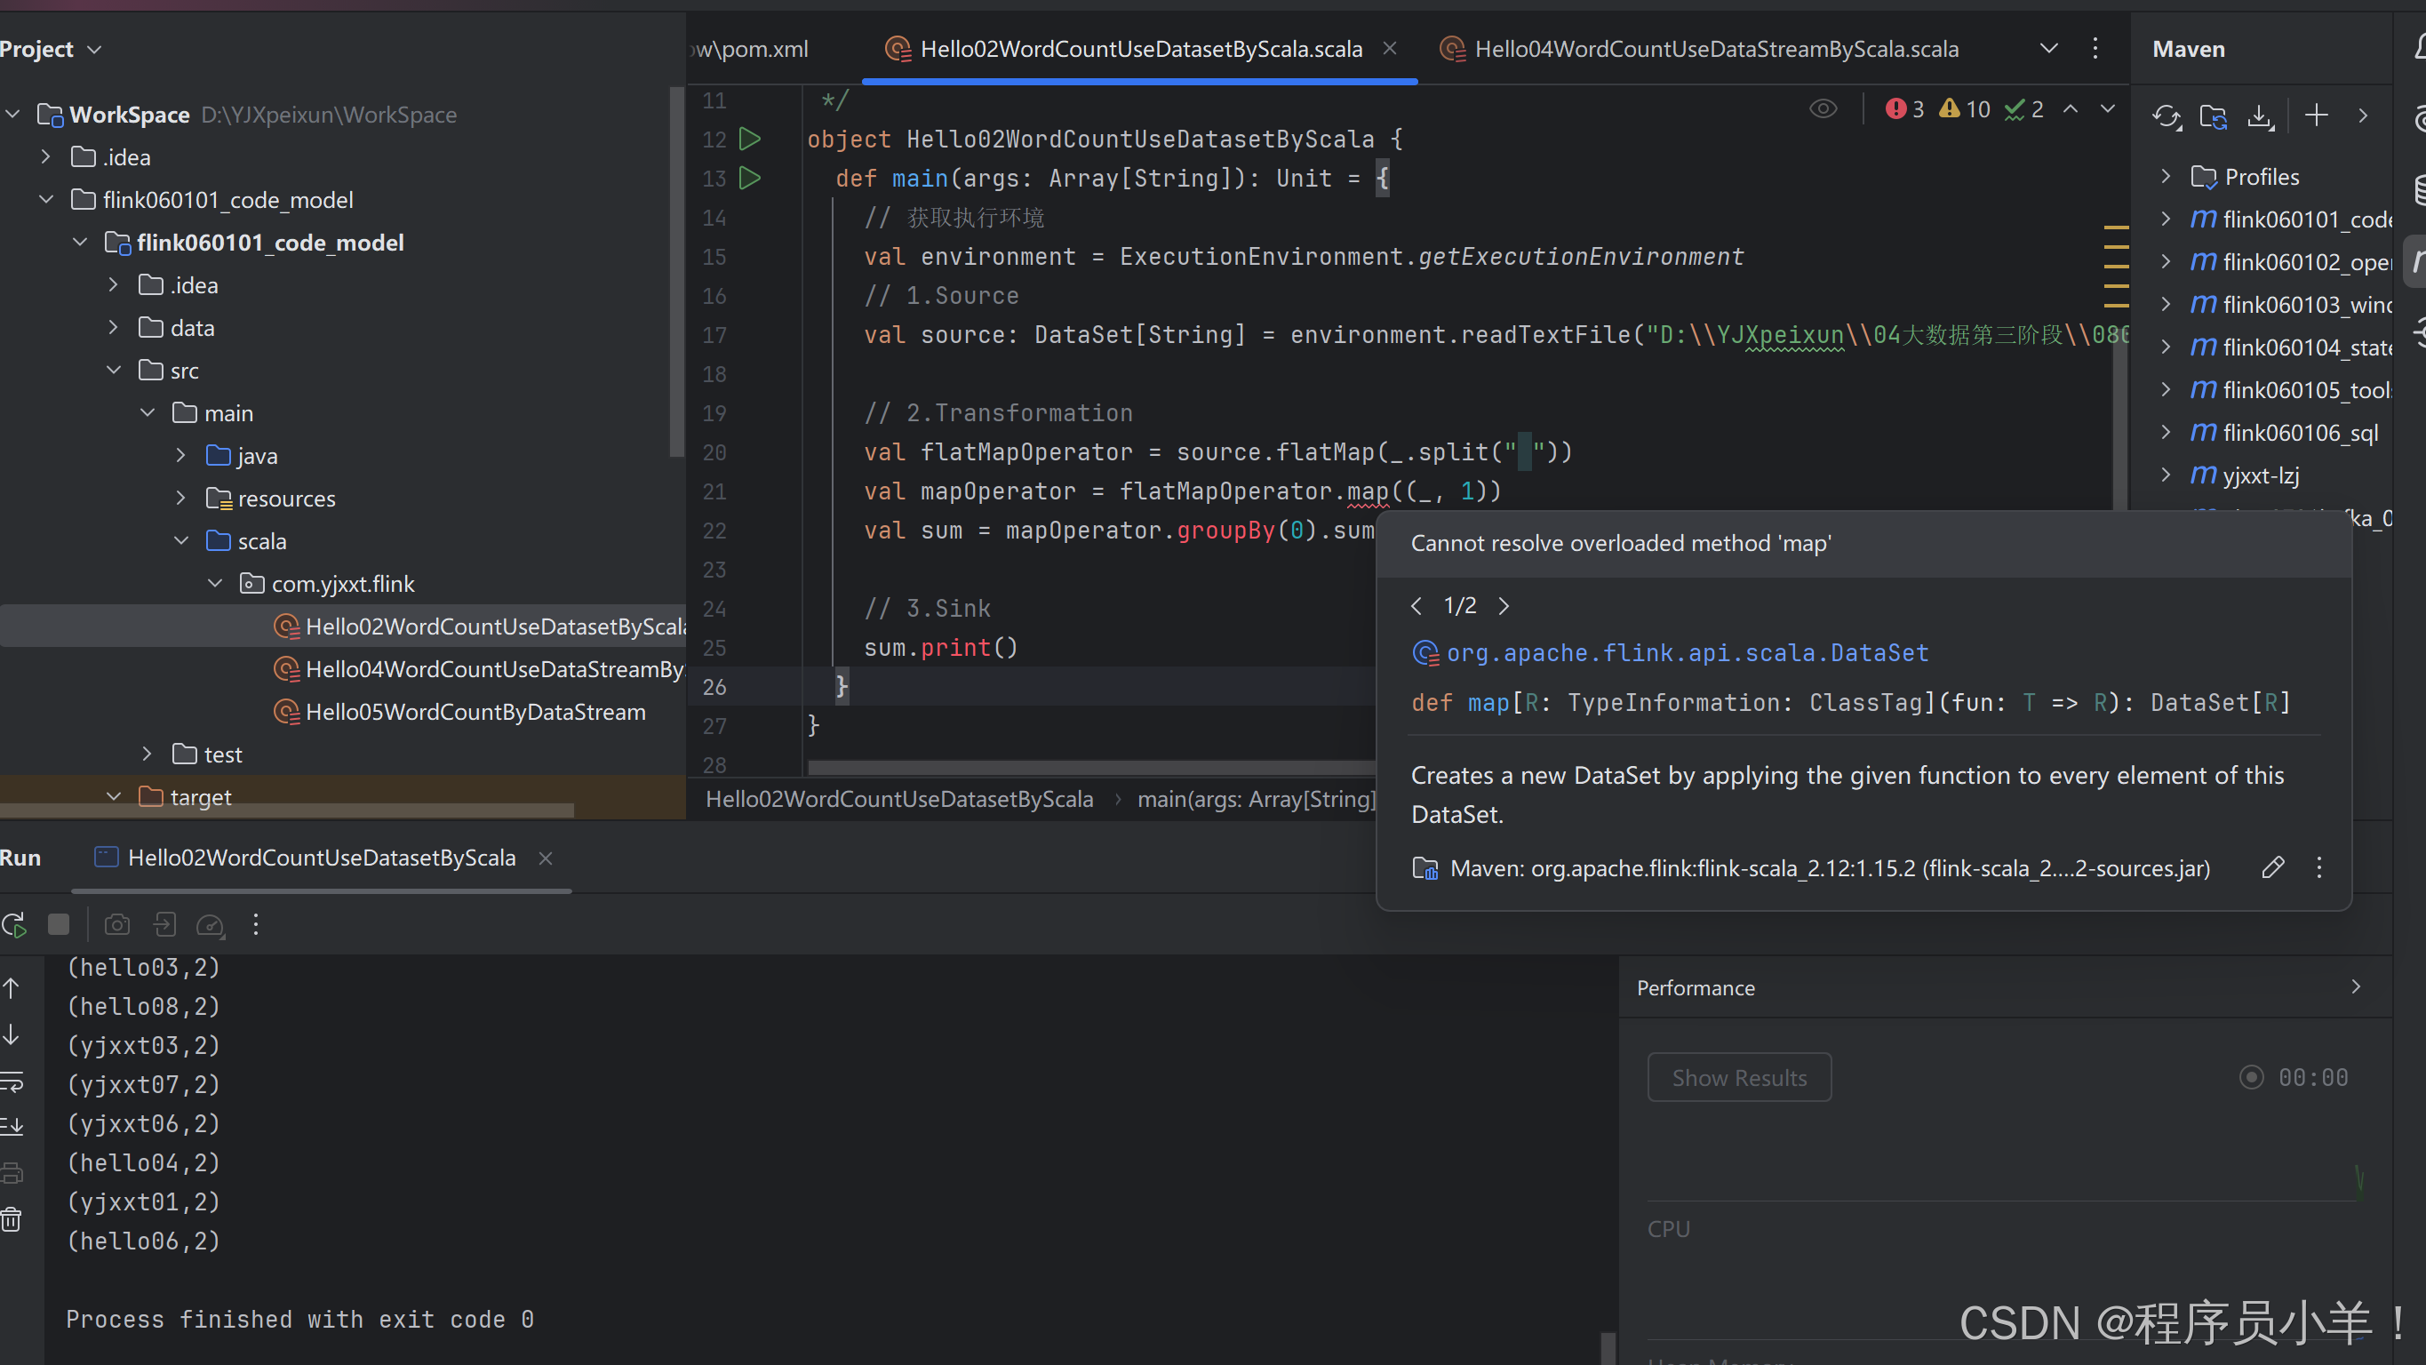Switch to Hello04WordCountUseDataStreamByScala.scala tab
This screenshot has width=2426, height=1365.
(1714, 49)
